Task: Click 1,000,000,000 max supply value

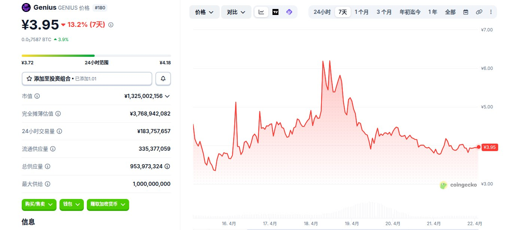Action: [x=152, y=184]
